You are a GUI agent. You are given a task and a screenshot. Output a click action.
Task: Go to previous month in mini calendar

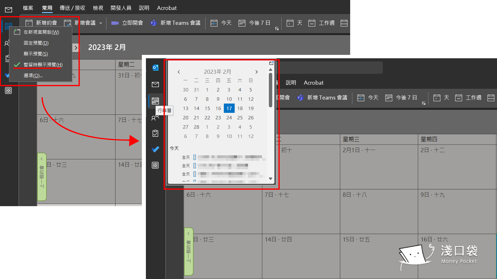pyautogui.click(x=179, y=72)
